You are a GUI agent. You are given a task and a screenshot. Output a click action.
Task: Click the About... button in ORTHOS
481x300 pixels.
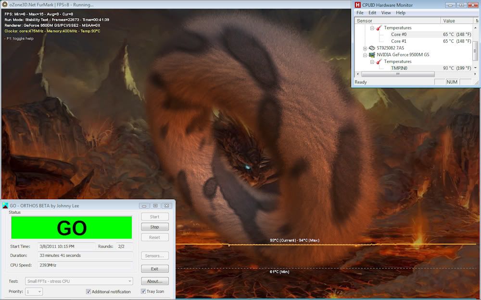(154, 281)
